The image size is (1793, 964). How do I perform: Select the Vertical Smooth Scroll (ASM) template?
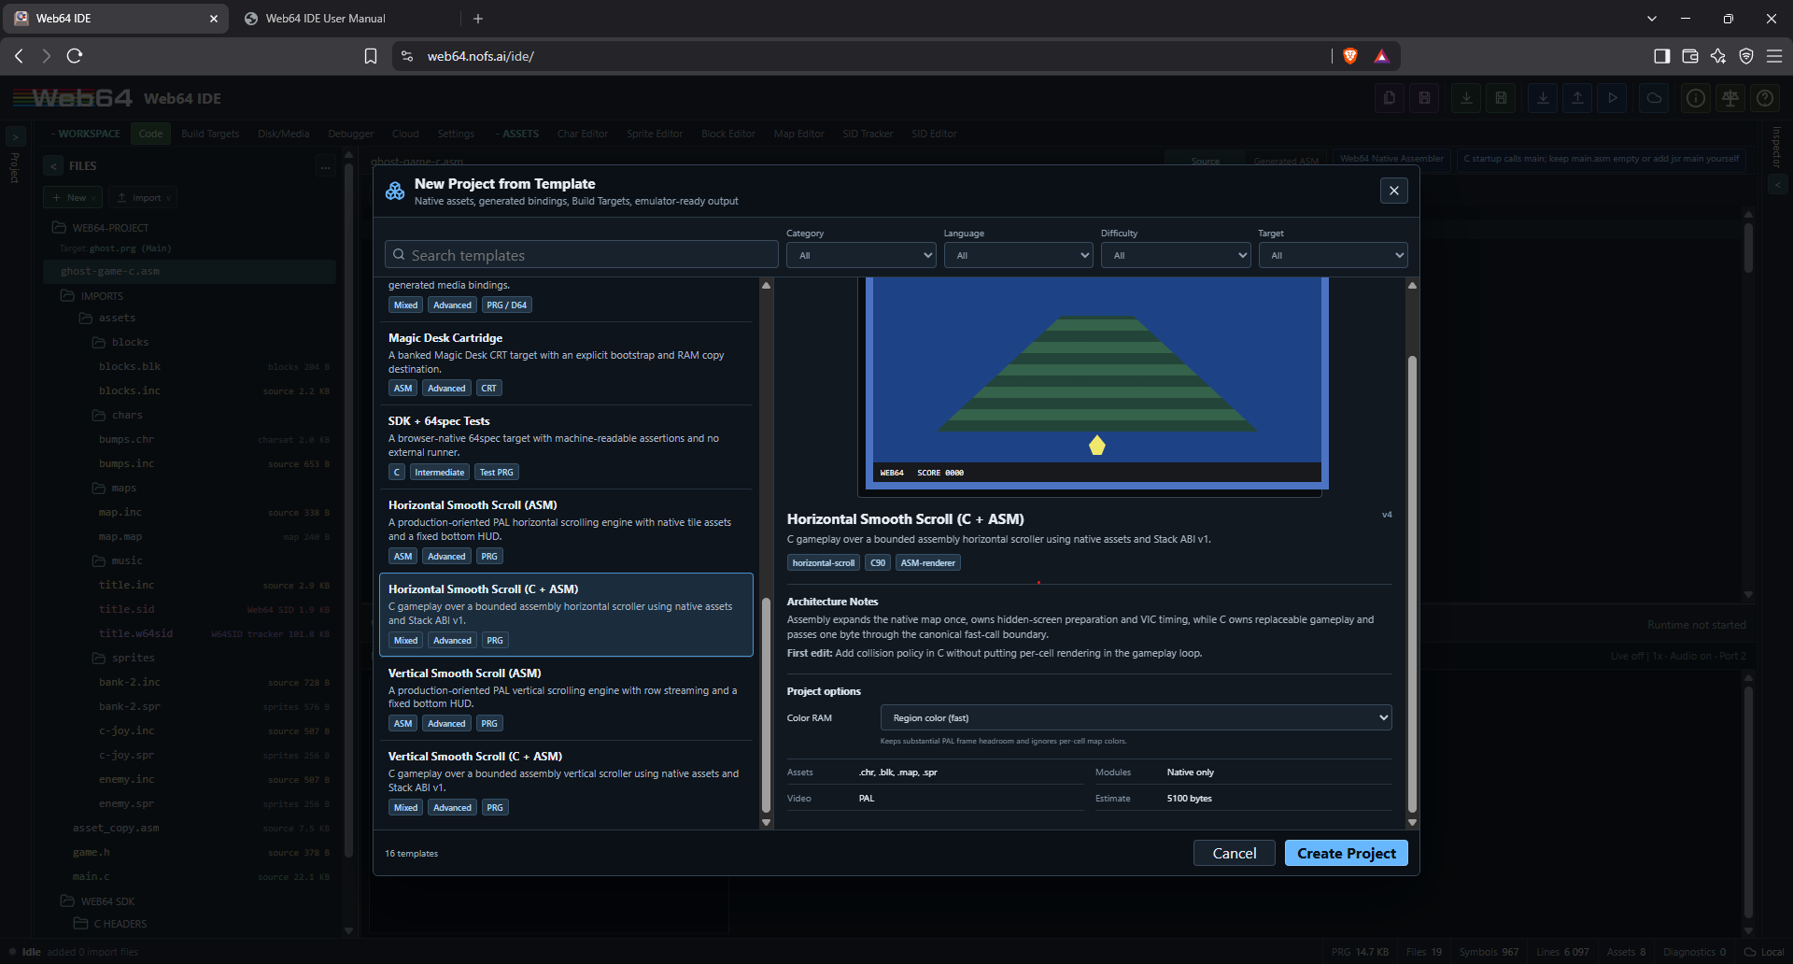(566, 698)
